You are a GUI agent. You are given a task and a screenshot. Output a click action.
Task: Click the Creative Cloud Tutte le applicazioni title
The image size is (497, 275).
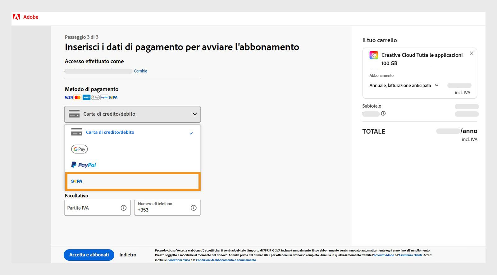click(422, 55)
